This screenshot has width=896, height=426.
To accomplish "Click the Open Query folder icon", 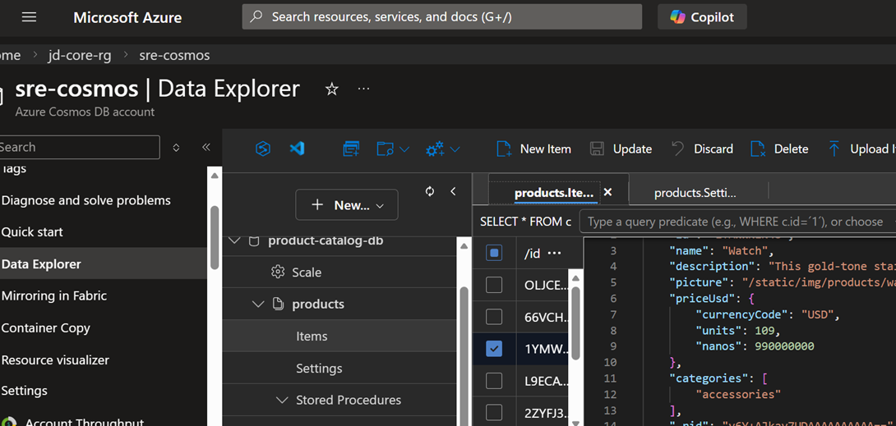I will pyautogui.click(x=386, y=149).
